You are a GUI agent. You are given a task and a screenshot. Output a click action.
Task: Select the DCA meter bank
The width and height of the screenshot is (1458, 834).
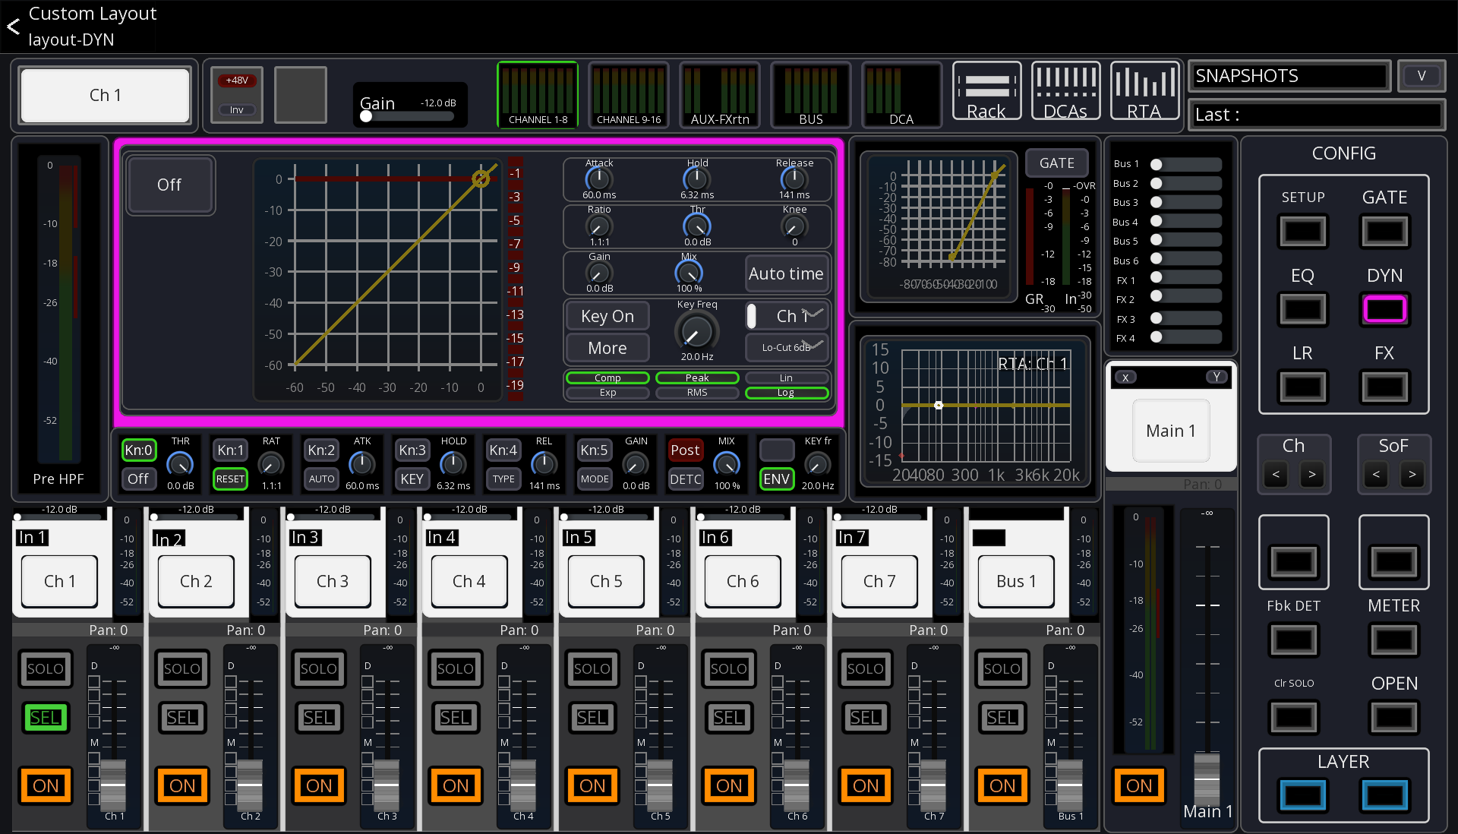(901, 94)
